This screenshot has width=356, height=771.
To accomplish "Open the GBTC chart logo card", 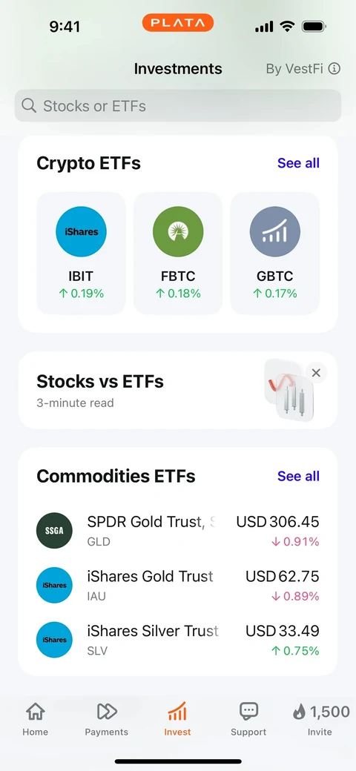I will pos(275,254).
